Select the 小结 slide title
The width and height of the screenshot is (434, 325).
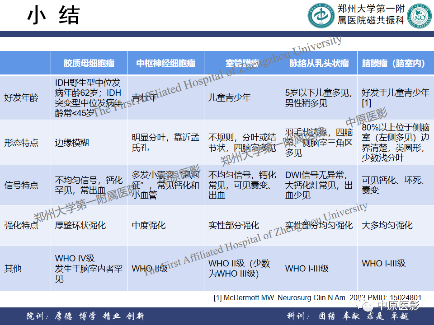tap(53, 15)
